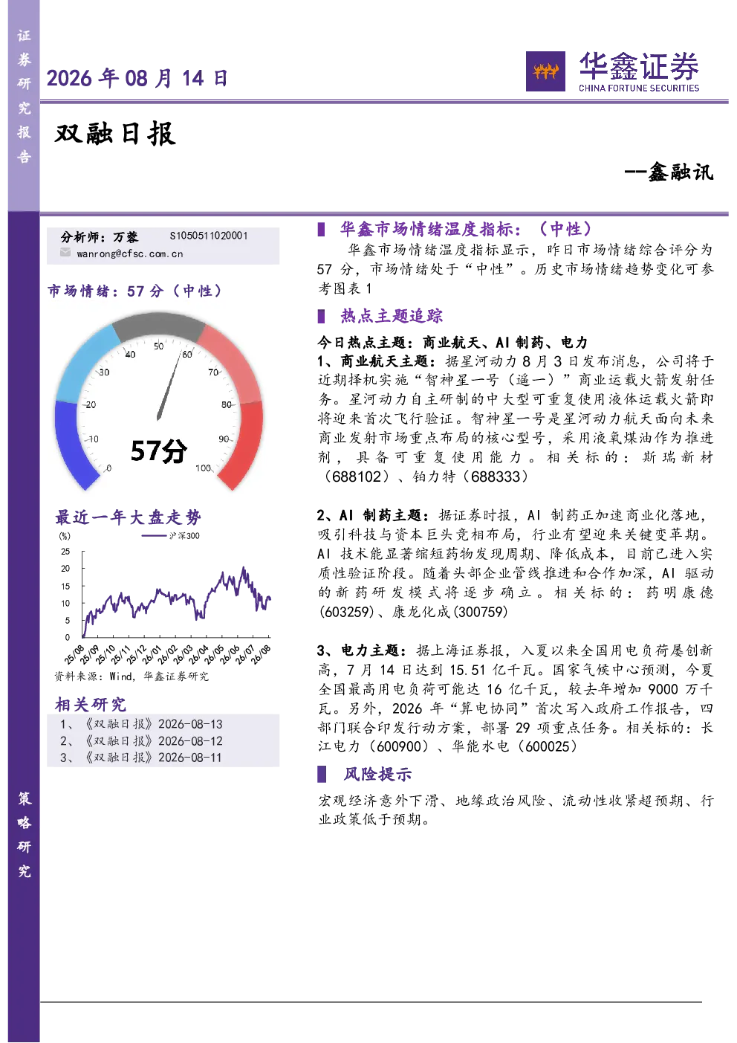Click the heading 热点主题追踪
This screenshot has height=1043, width=737.
(x=392, y=316)
